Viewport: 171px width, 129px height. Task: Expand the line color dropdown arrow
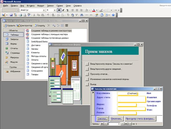[x=104, y=10]
